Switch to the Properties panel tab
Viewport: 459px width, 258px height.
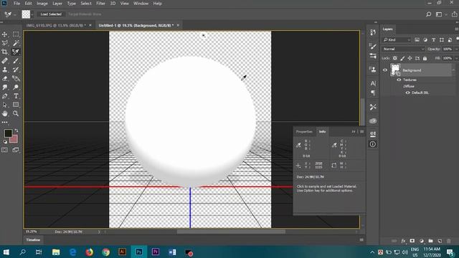304,132
